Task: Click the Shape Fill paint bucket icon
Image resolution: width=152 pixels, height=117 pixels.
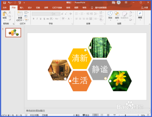Action: tap(131, 12)
